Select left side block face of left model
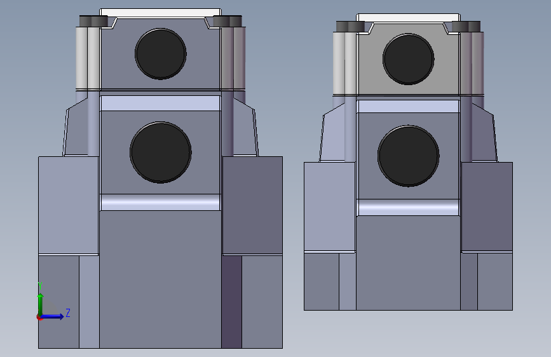The height and width of the screenshot is (357, 551). (68, 205)
